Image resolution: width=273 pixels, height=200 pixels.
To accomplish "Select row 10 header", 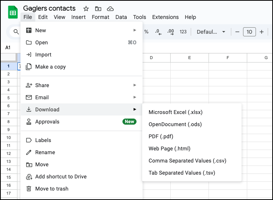I will 8,138.
